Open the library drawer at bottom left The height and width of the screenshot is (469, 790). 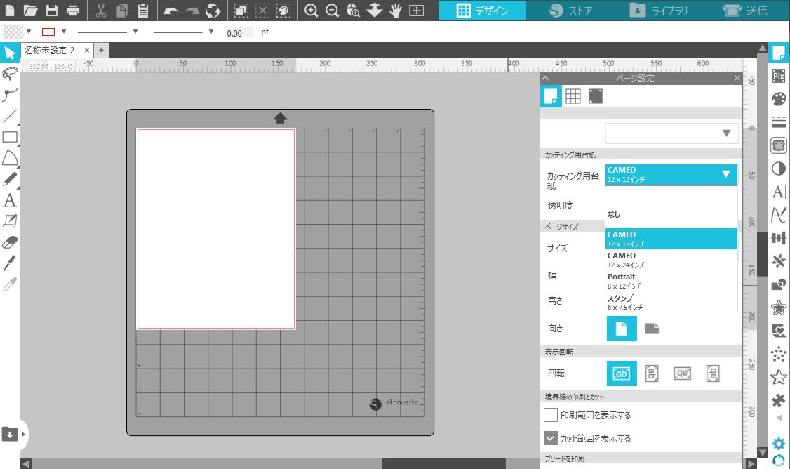point(10,434)
